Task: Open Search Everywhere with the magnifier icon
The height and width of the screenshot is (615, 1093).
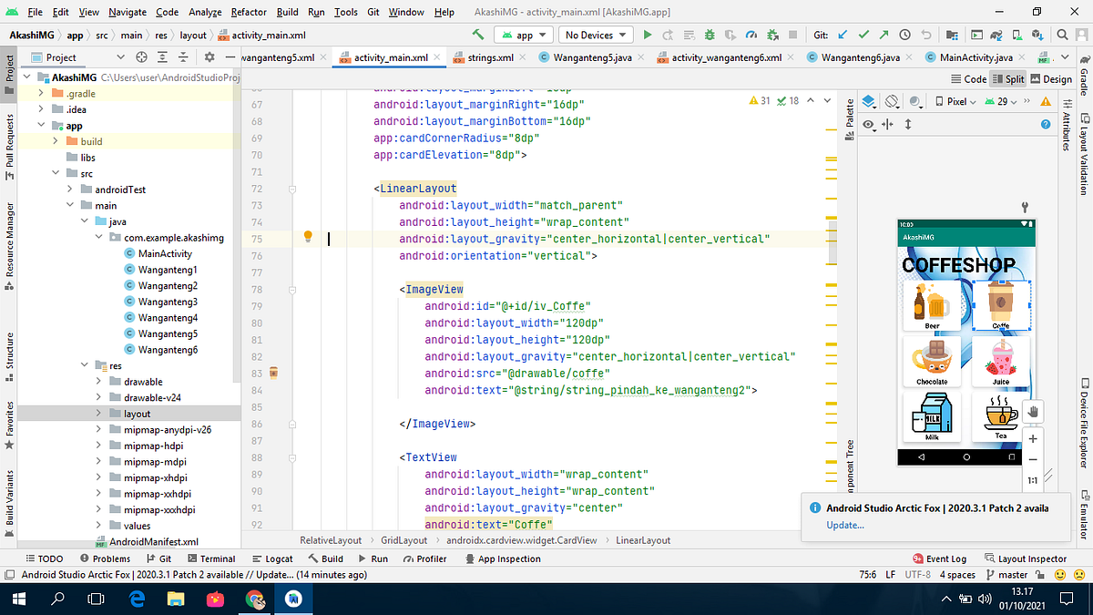Action: (x=1061, y=33)
